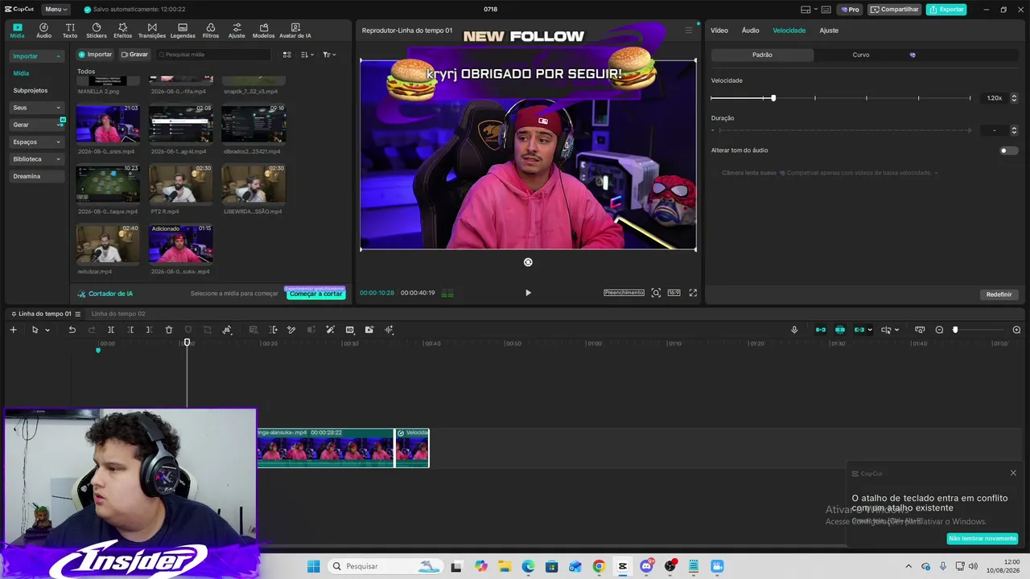
Task: Increase the speed value with the stepper arrow
Action: click(1014, 96)
